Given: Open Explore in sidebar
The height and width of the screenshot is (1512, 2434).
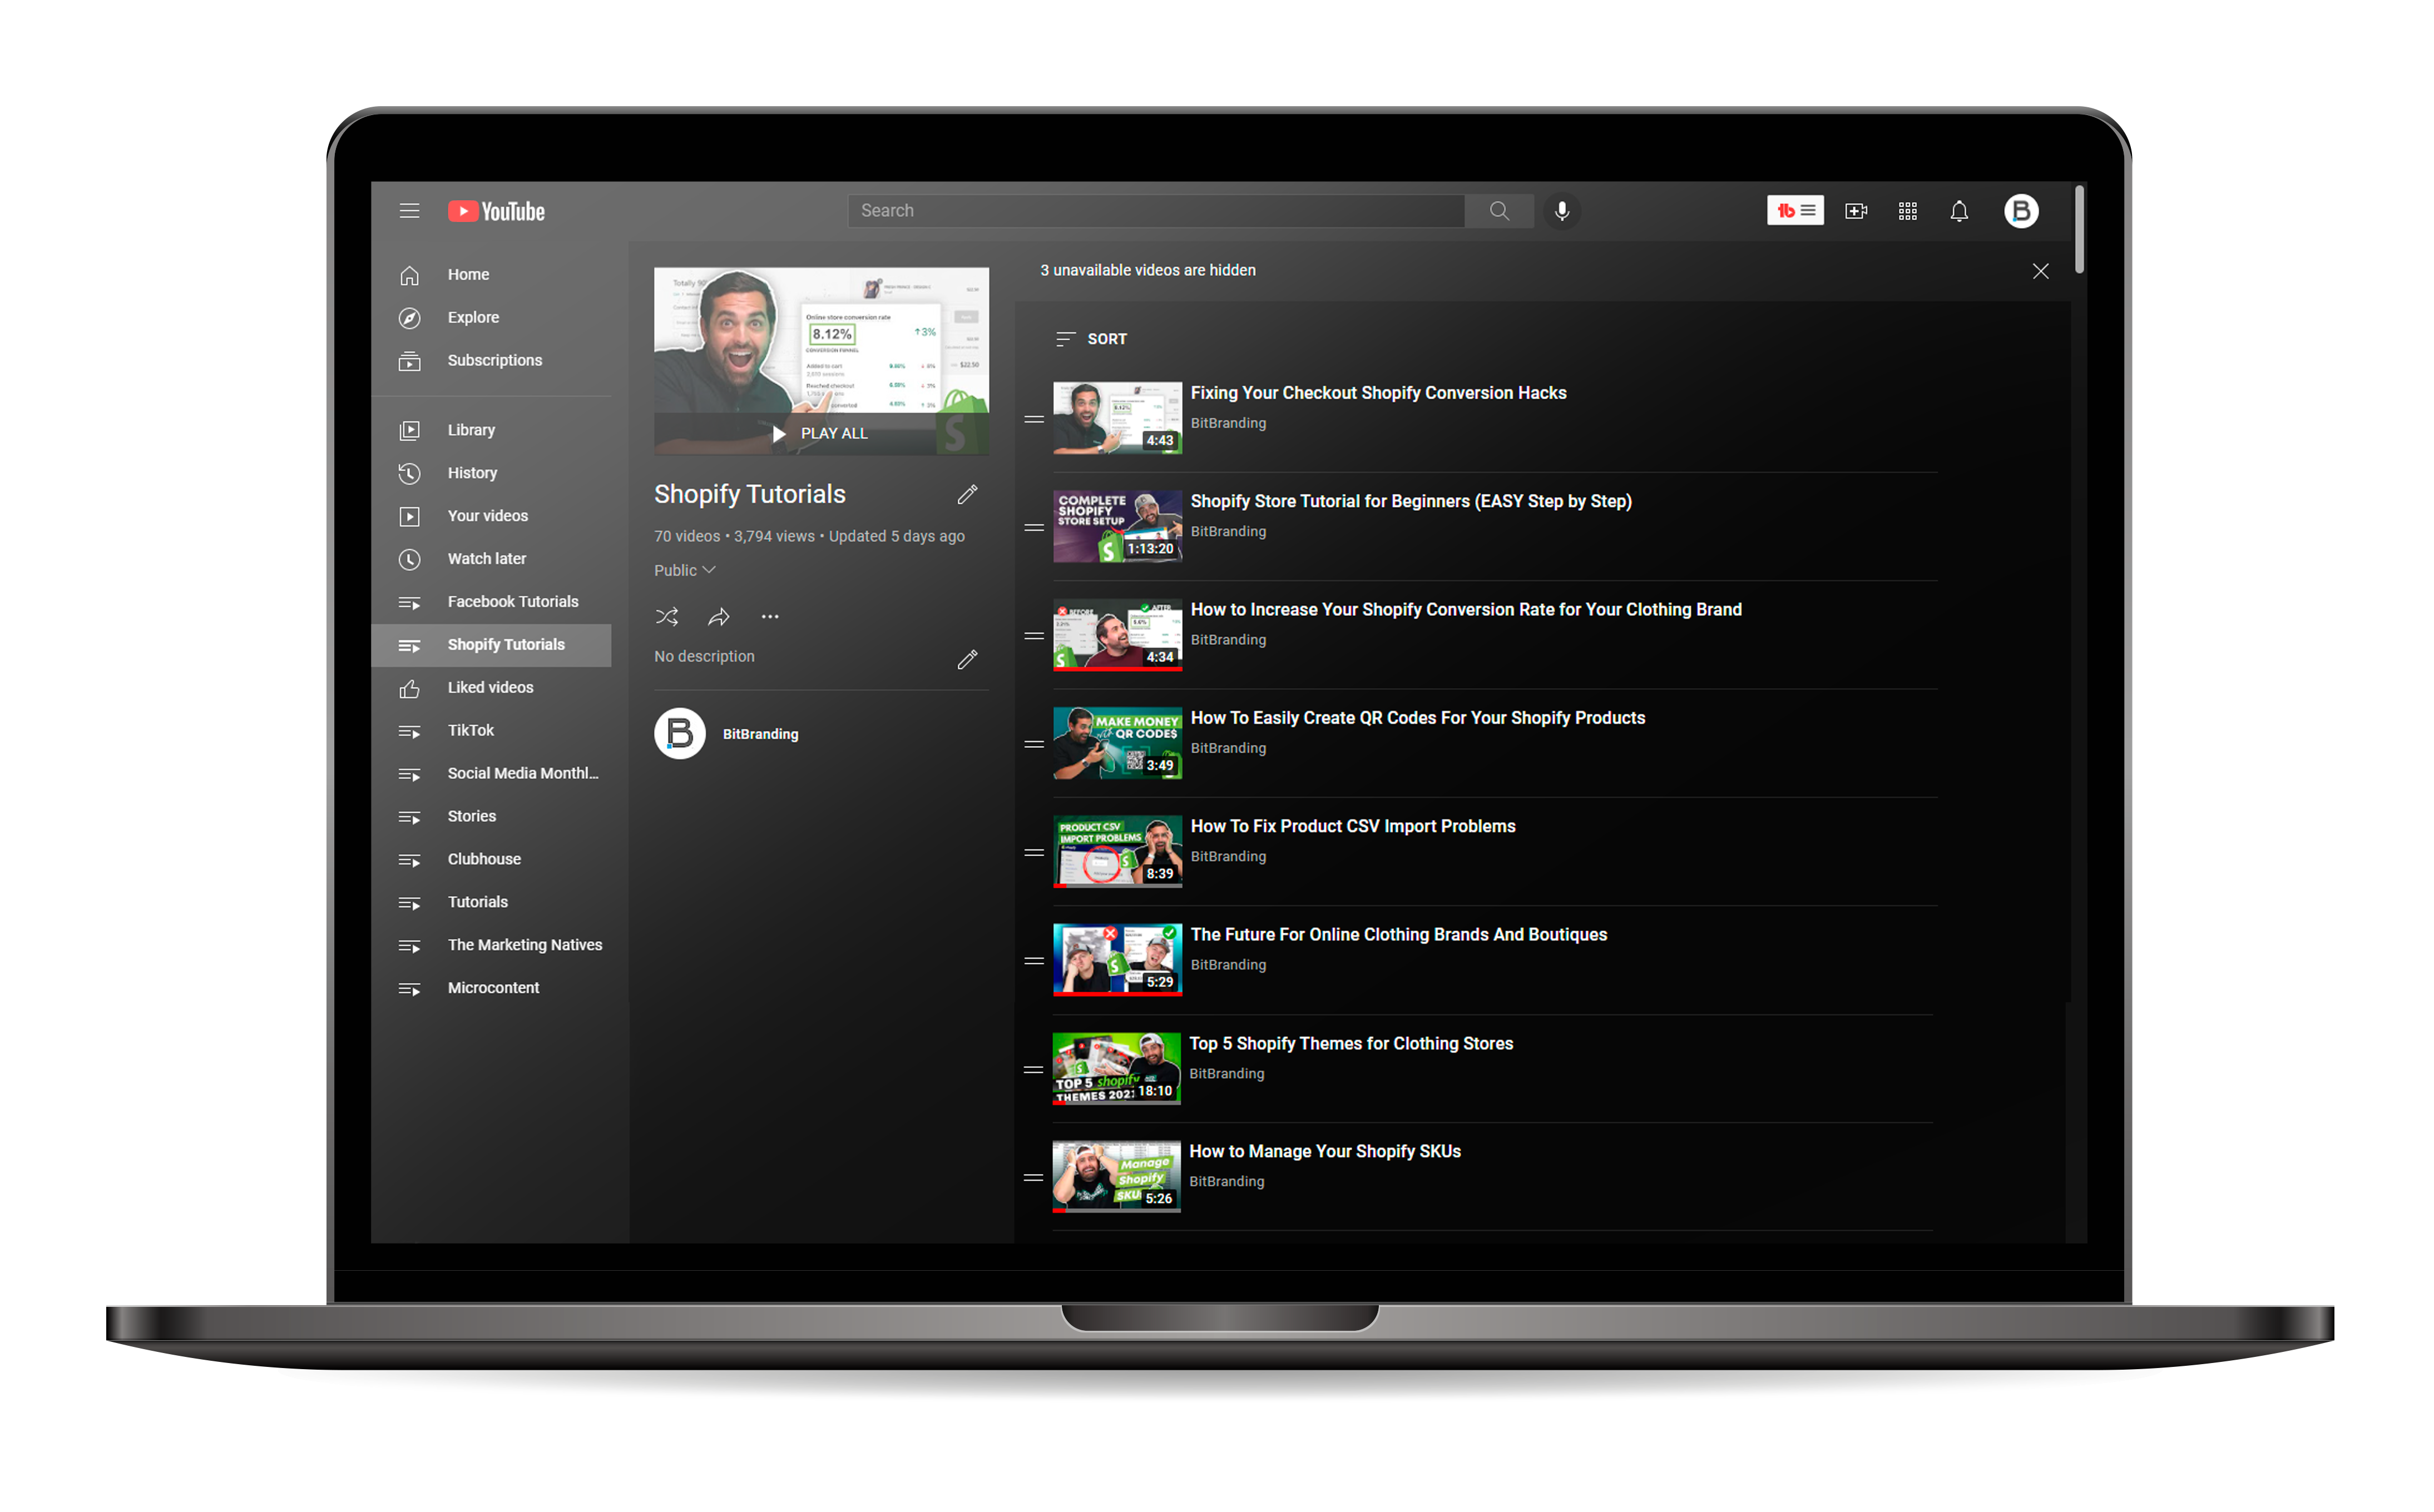Looking at the screenshot, I should click(491, 317).
